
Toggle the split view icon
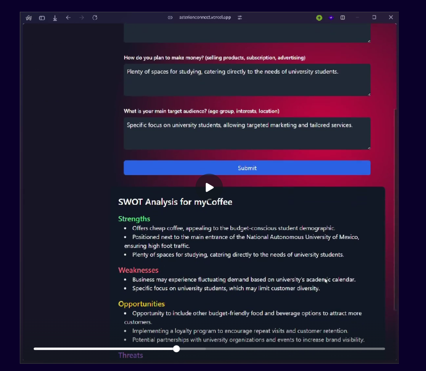(342, 18)
